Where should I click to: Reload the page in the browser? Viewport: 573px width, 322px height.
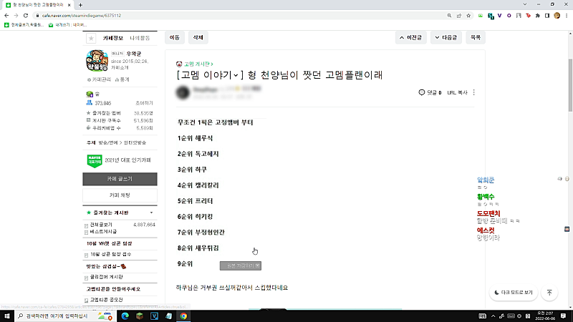pyautogui.click(x=26, y=16)
